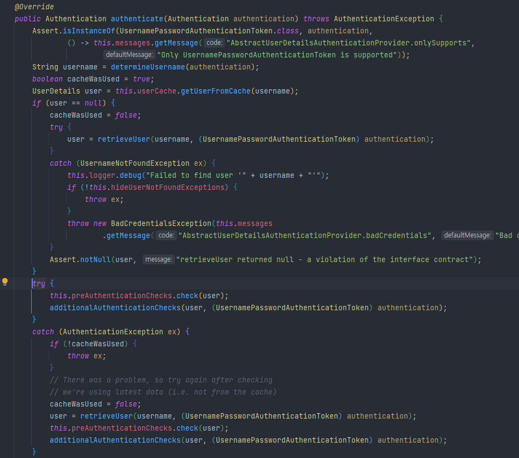Click the 'throws' keyword
The width and height of the screenshot is (519, 458).
(316, 19)
